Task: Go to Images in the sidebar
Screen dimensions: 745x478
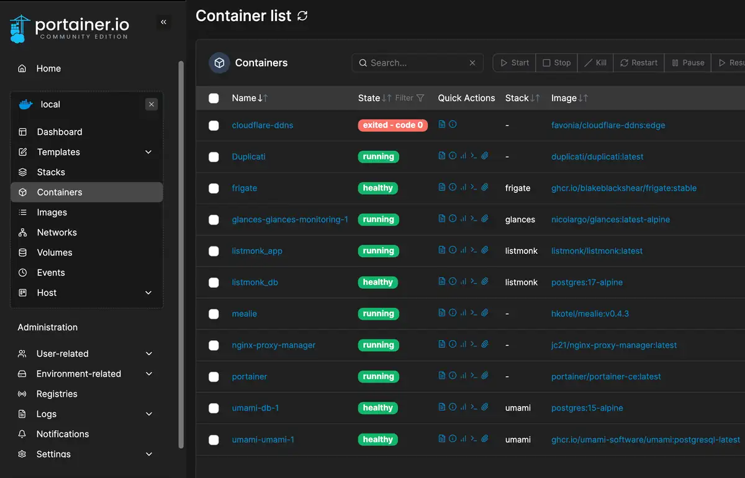Action: click(x=52, y=212)
